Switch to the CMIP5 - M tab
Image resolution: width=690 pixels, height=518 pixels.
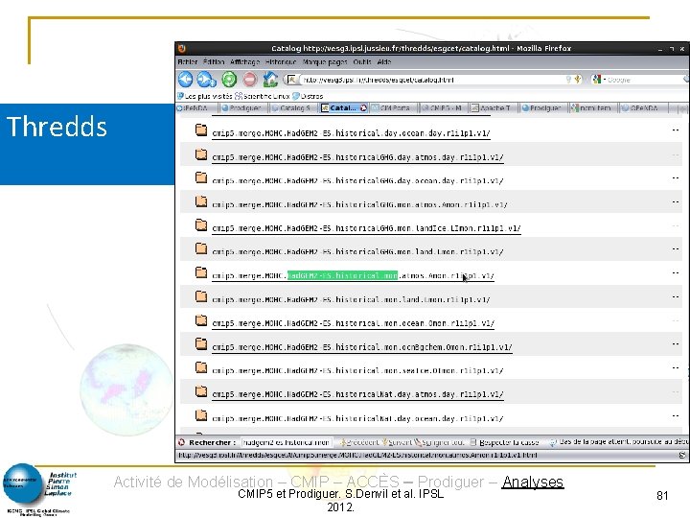pos(443,107)
